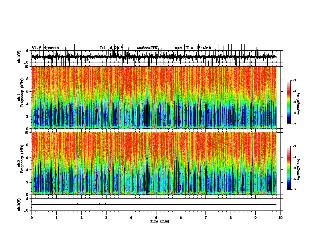Click the "0" tick on the time axis
The image size is (316, 244).
tap(32, 218)
